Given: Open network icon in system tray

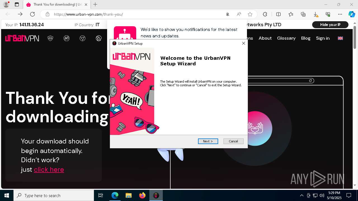Looking at the screenshot, I should (x=315, y=195).
